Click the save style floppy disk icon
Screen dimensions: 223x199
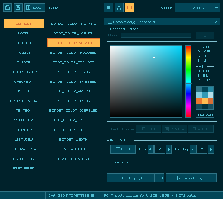[18, 8]
